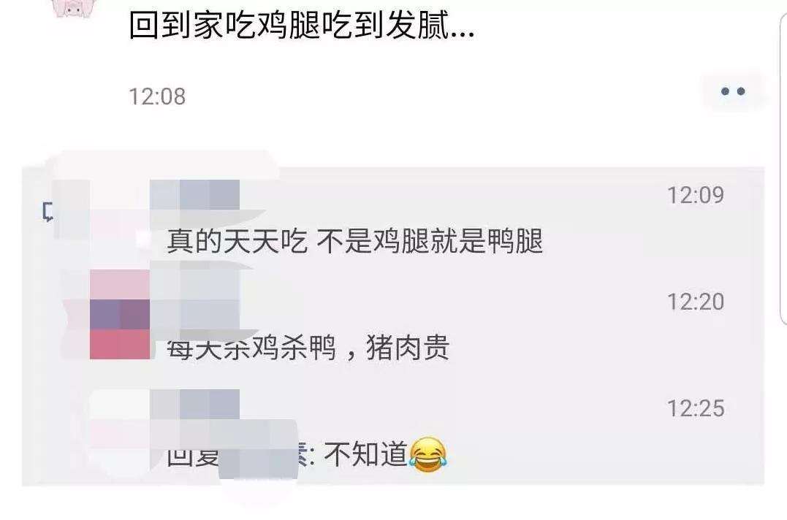Click the 12:09 comment timestamp
Image resolution: width=787 pixels, height=520 pixels.
click(x=695, y=195)
